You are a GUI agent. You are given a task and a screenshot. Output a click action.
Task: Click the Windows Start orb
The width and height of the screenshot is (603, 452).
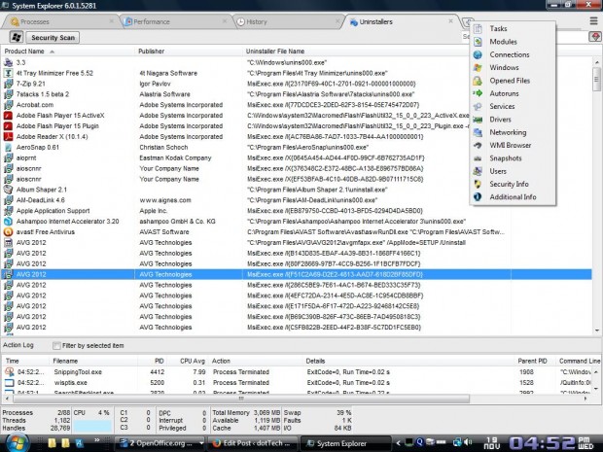coord(16,443)
